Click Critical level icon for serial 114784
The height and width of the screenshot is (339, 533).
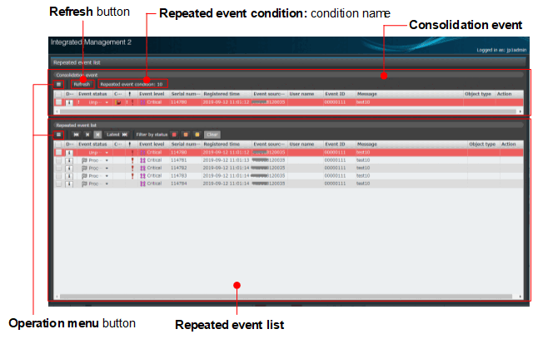tap(142, 184)
